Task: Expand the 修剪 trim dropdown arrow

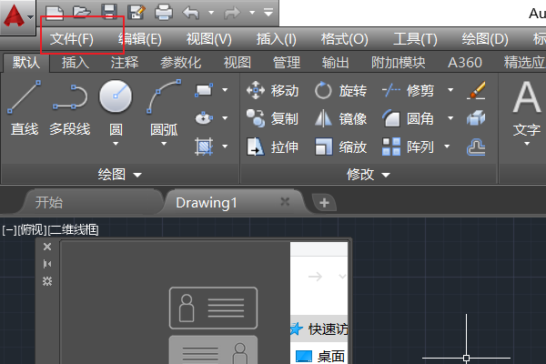Action: (450, 90)
